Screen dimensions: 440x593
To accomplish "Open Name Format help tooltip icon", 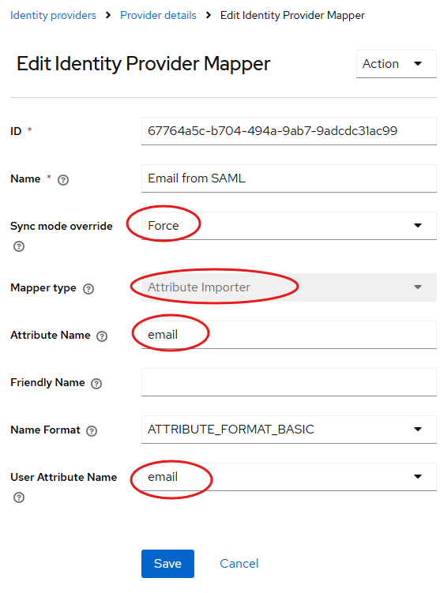I will tap(92, 431).
